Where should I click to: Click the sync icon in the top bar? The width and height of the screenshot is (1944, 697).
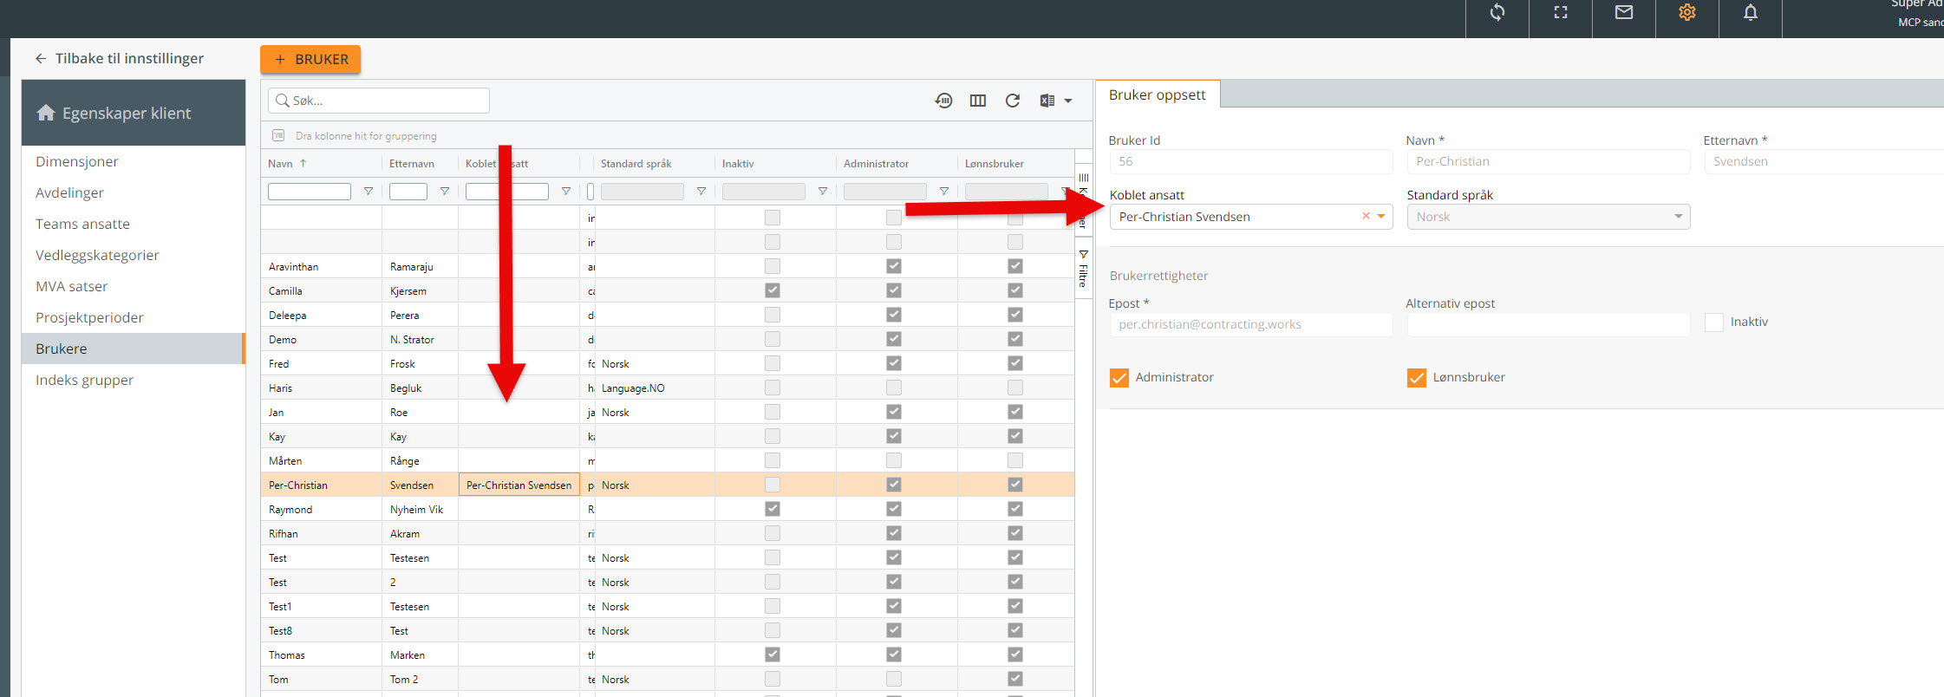[x=1497, y=12]
